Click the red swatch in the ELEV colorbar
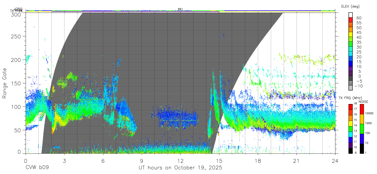This screenshot has width=377, height=174. pyautogui.click(x=351, y=20)
